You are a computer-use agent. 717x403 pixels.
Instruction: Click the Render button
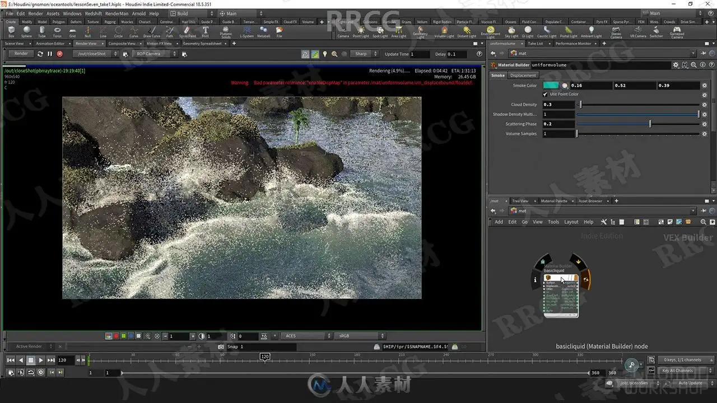pos(21,54)
